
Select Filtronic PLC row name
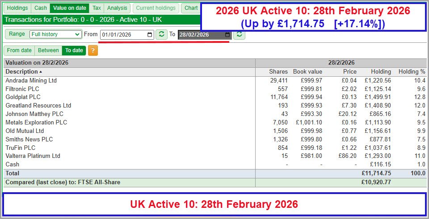coord(22,89)
